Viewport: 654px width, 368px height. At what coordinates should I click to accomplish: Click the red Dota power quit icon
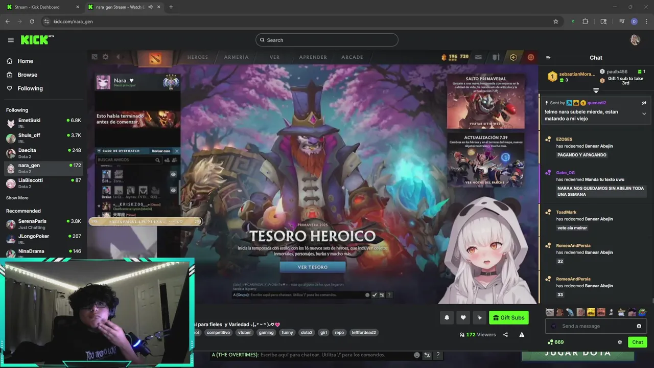pyautogui.click(x=531, y=58)
